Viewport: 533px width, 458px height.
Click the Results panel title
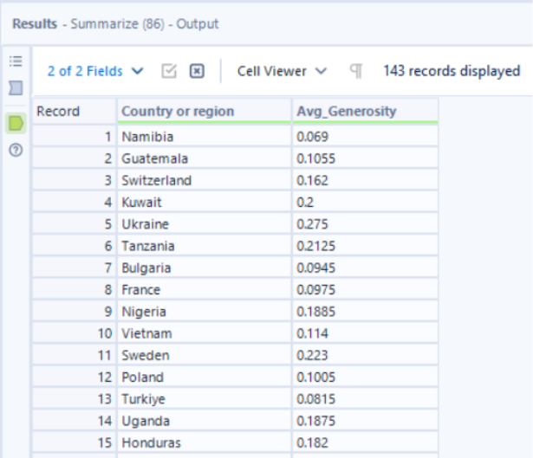115,23
